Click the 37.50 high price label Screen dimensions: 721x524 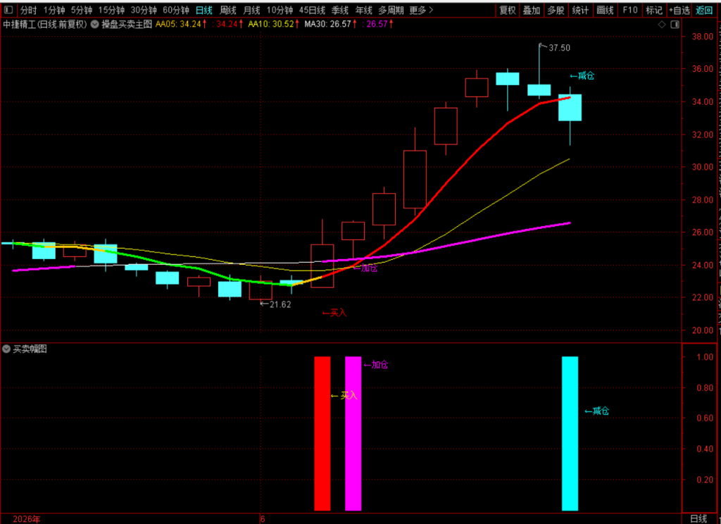[x=559, y=48]
